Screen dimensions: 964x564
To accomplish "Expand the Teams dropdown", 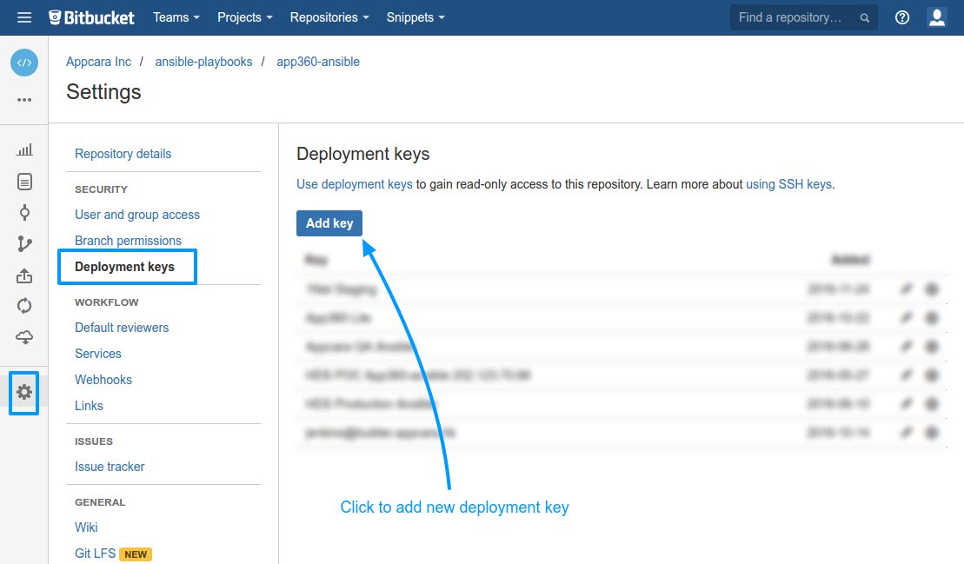I will pos(176,17).
